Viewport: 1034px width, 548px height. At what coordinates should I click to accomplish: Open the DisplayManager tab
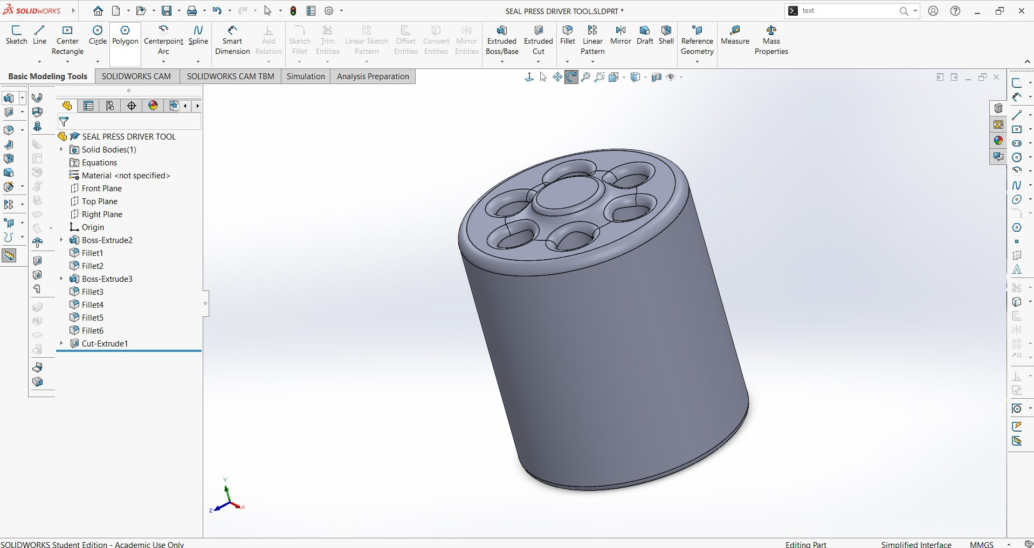153,106
